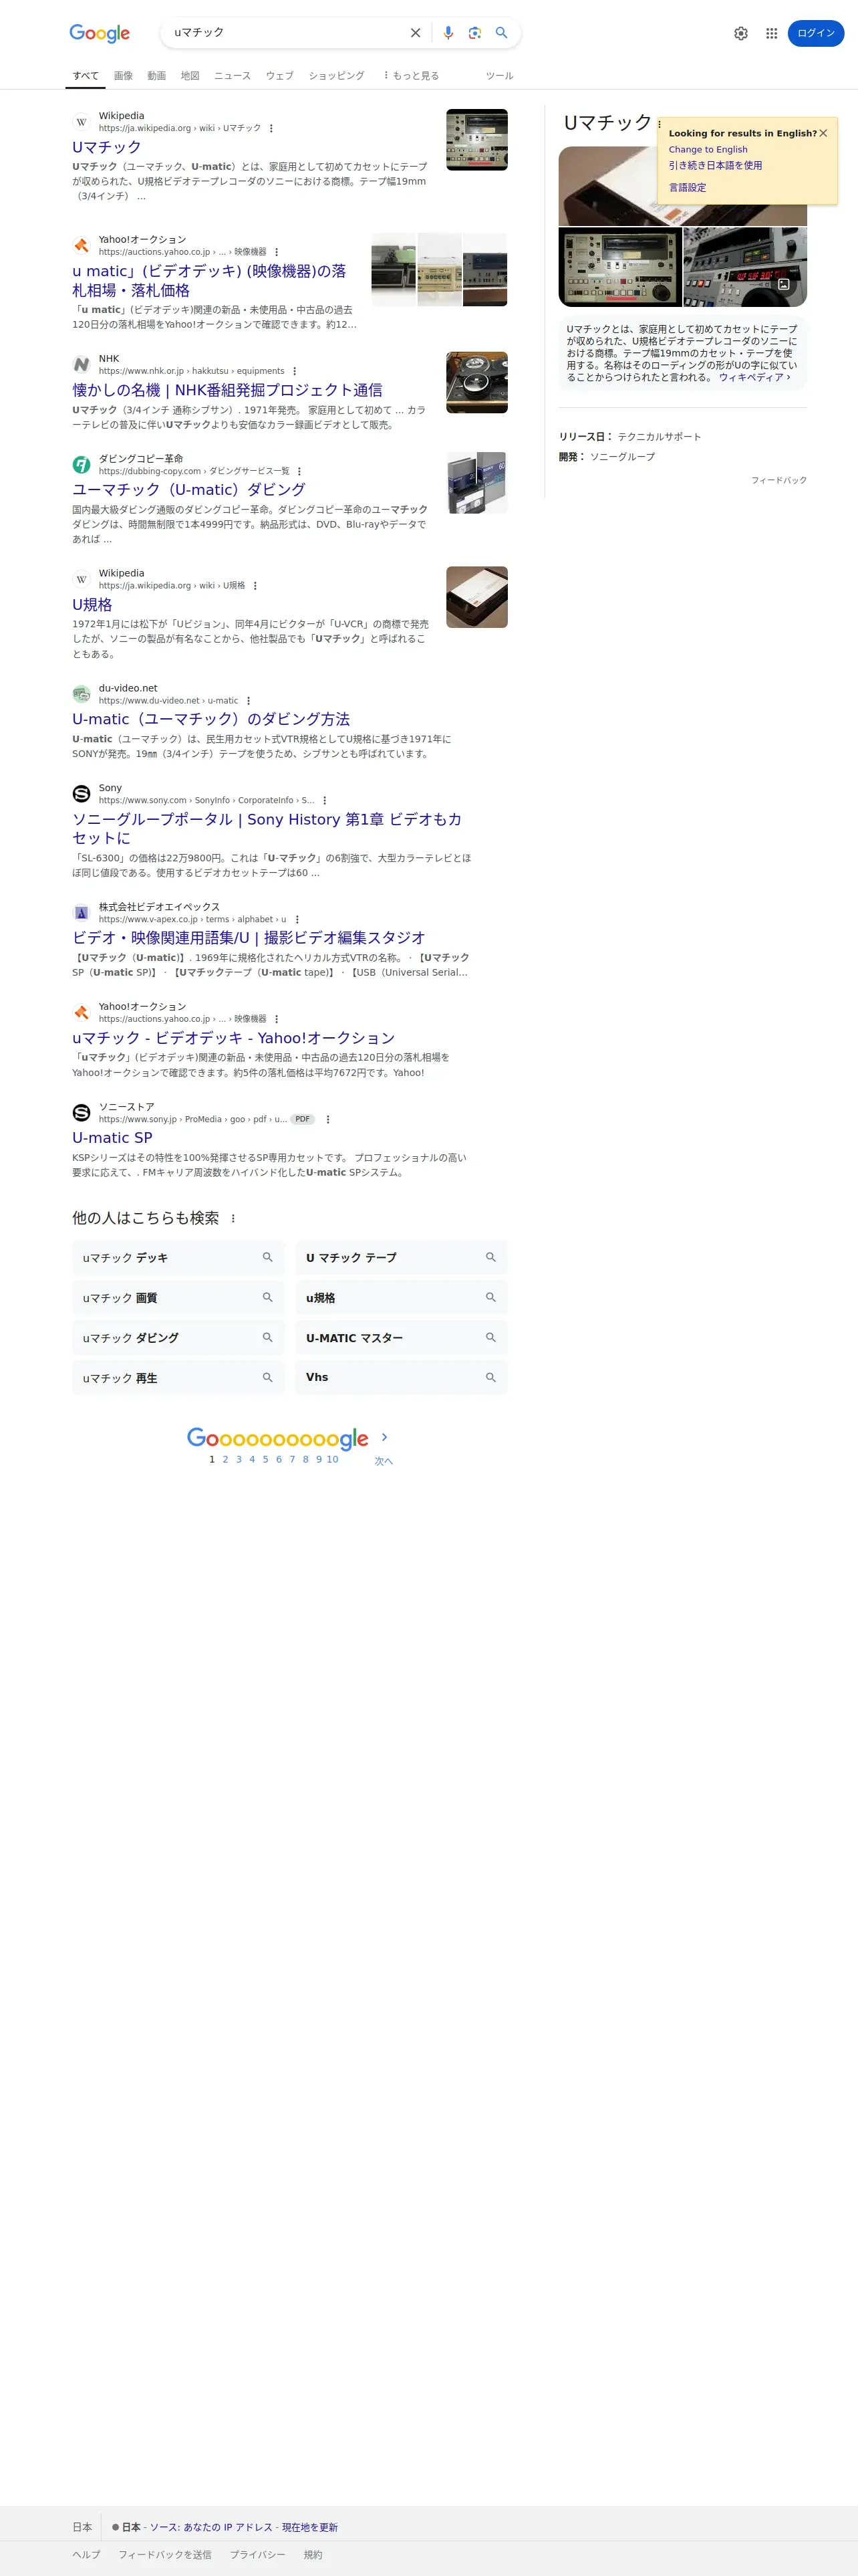This screenshot has width=858, height=2576.
Task: Open 'ユーマチック（U-matic）ダビング' result
Action: 189,490
